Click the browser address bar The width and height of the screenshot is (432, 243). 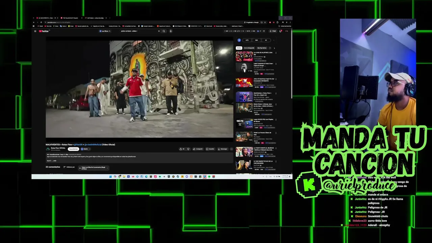(142, 22)
